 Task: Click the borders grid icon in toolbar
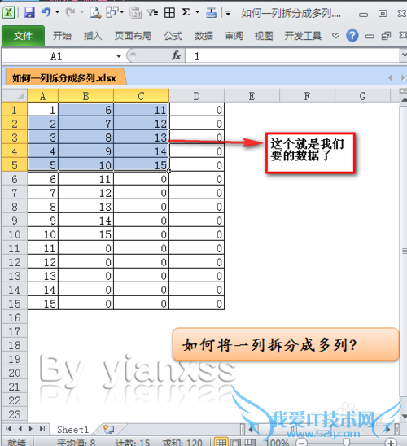point(169,13)
